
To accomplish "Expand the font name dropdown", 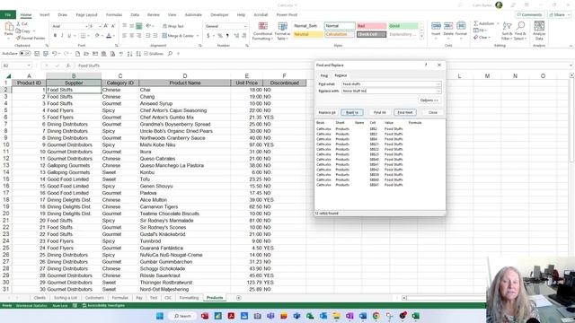I will pos(86,26).
